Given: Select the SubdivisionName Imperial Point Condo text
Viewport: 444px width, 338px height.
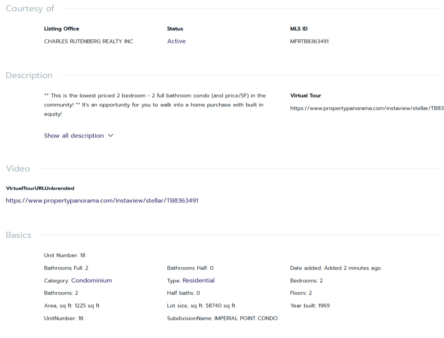Looking at the screenshot, I should (x=222, y=318).
